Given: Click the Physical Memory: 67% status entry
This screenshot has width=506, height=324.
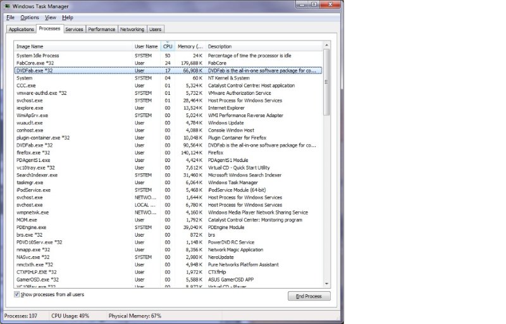Looking at the screenshot, I should tap(135, 316).
